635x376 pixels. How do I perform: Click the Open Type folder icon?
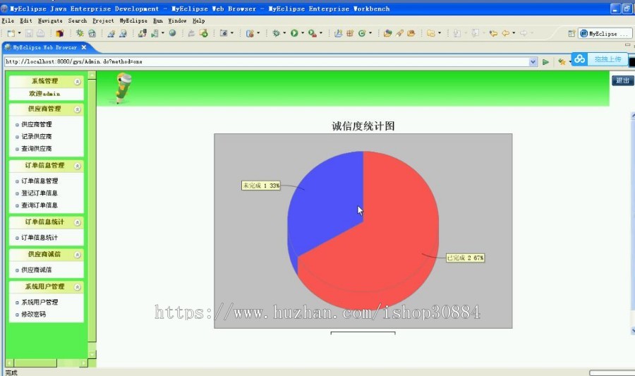click(x=387, y=34)
